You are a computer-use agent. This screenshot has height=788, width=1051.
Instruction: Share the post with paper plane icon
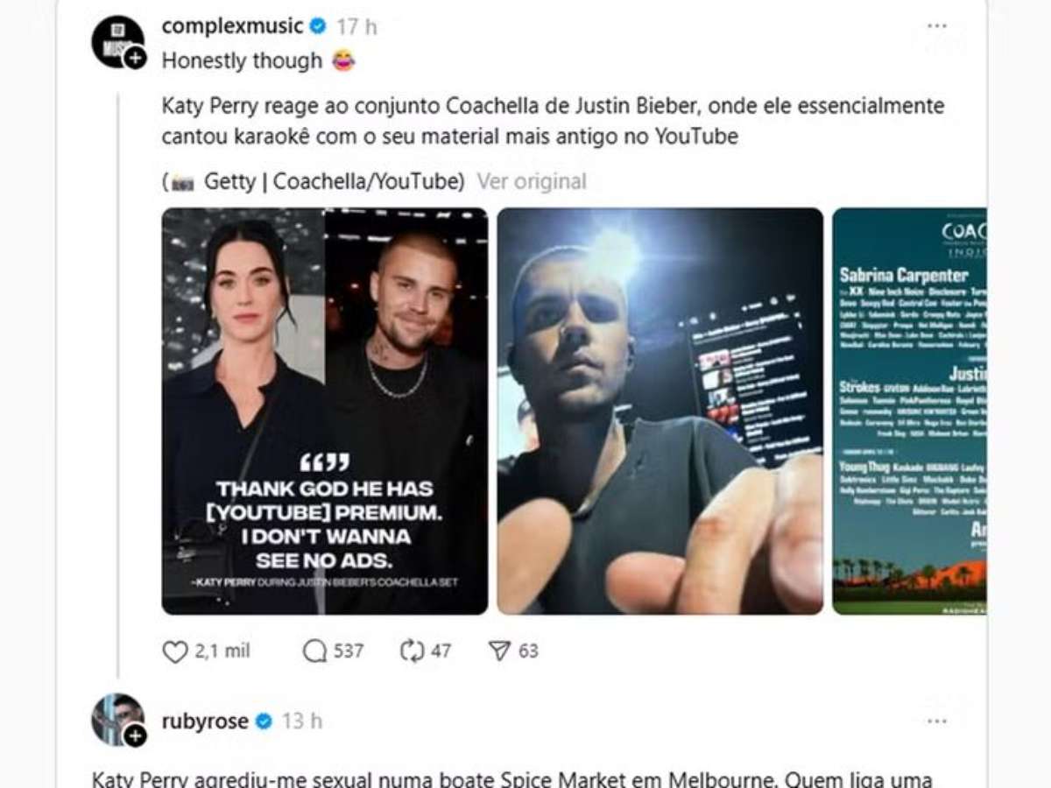point(499,651)
